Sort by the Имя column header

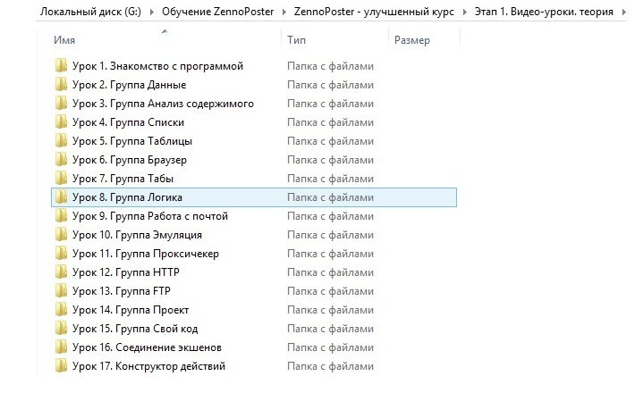click(x=63, y=41)
